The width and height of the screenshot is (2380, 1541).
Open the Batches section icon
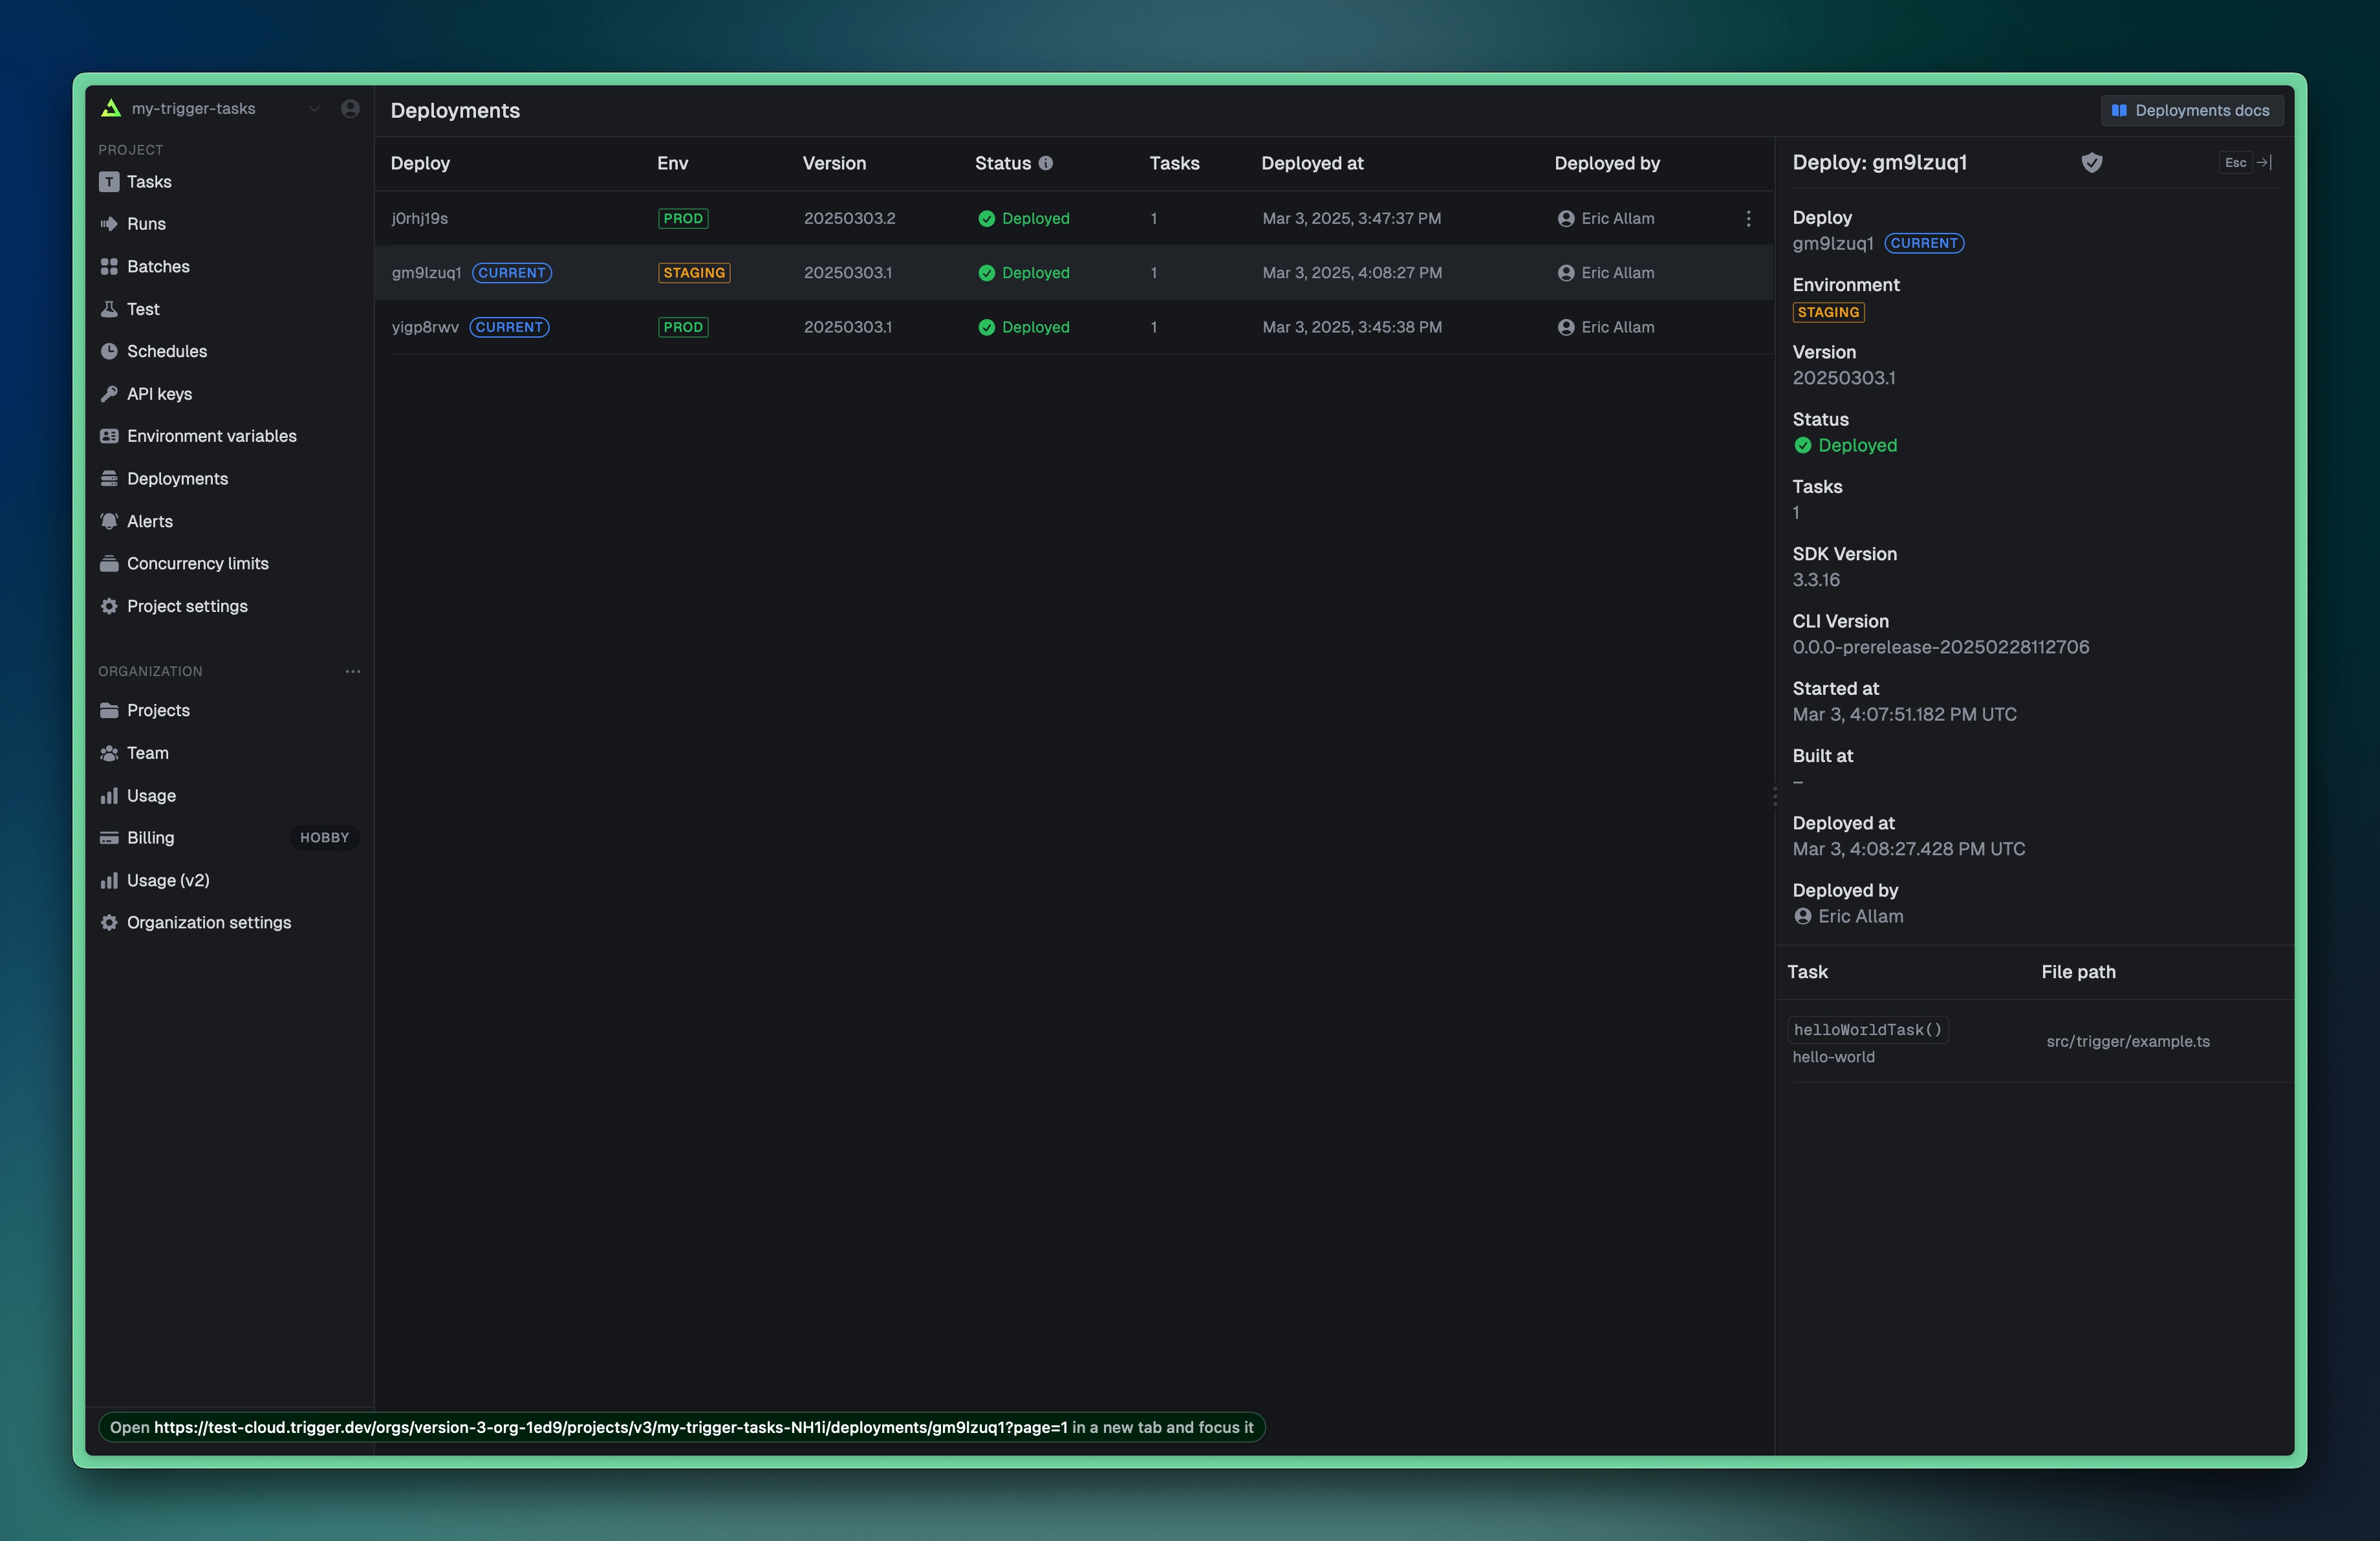(110, 266)
